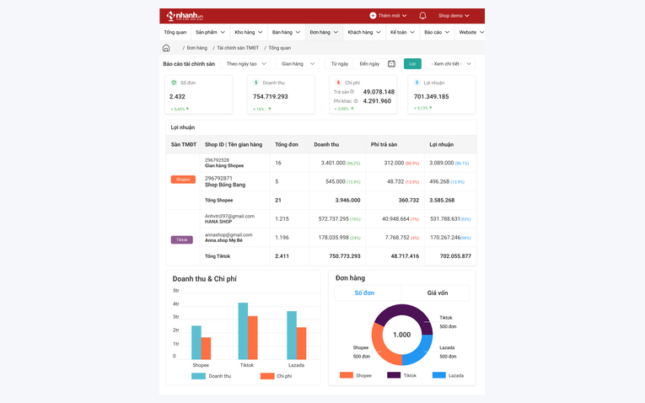Open the Shop demo account menu
The height and width of the screenshot is (403, 645).
pyautogui.click(x=454, y=16)
